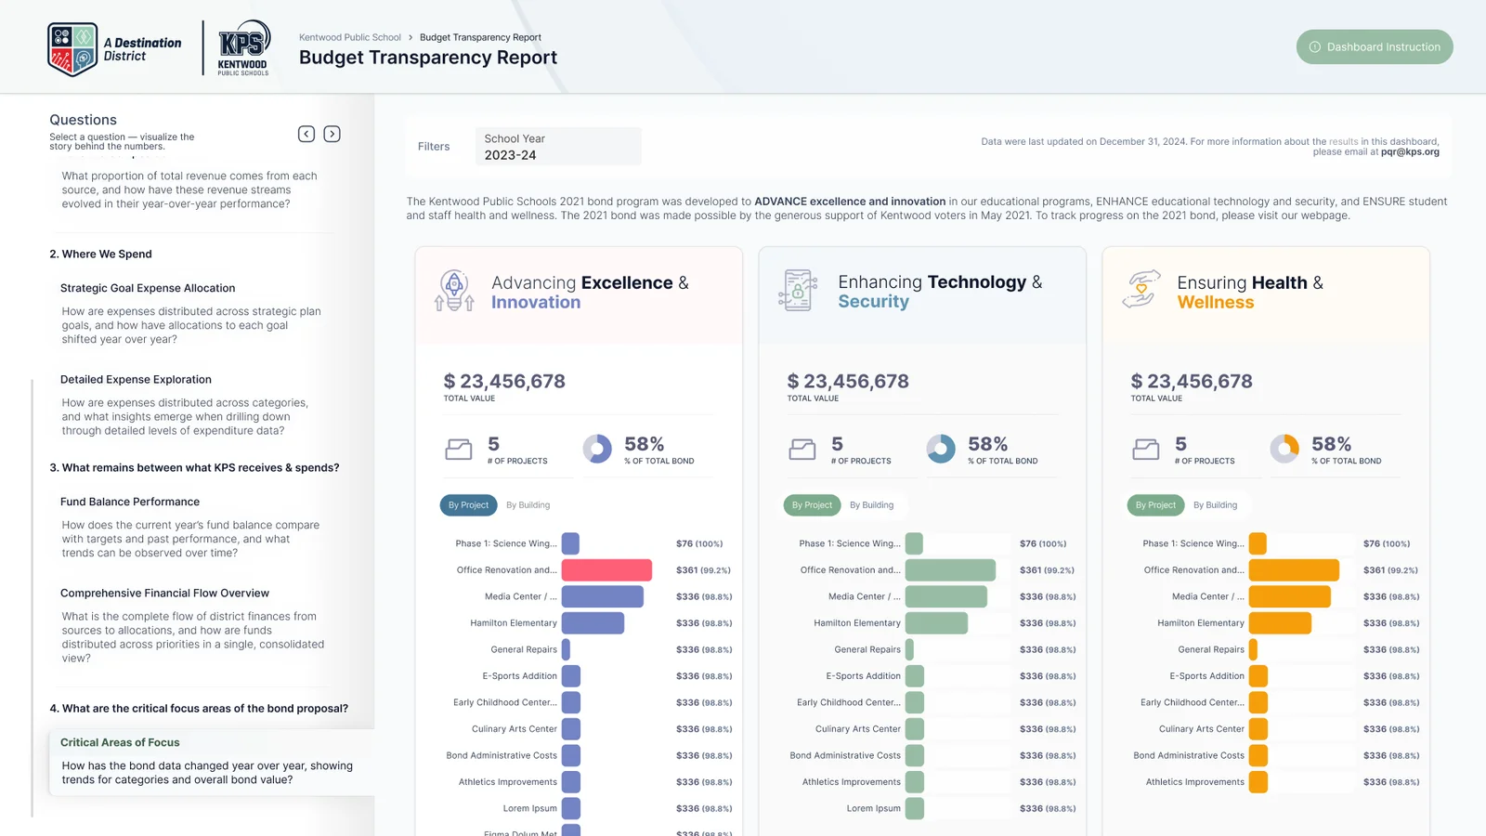Click revenue proportion question text
This screenshot has width=1486, height=836.
189,189
